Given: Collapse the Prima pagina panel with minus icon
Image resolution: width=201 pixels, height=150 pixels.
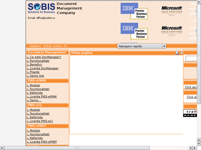Looking at the screenshot, I should 182,53.
